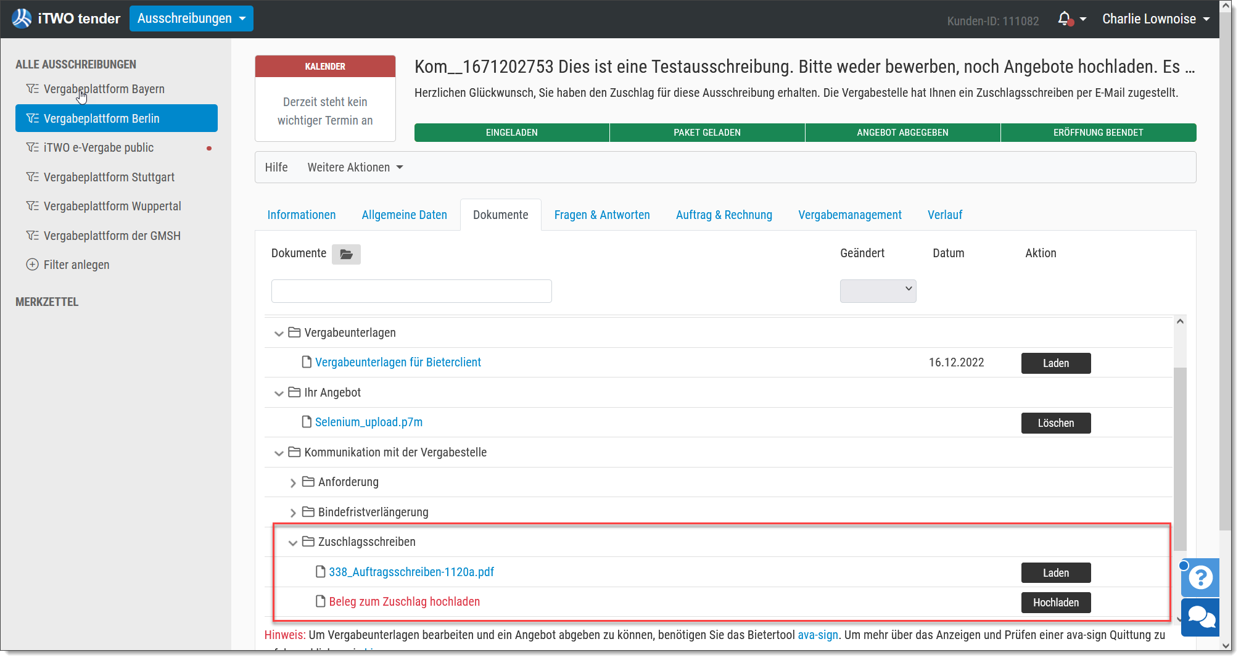Open the ava-sign link in Hinweis
Image resolution: width=1241 pixels, height=660 pixels.
tap(818, 635)
